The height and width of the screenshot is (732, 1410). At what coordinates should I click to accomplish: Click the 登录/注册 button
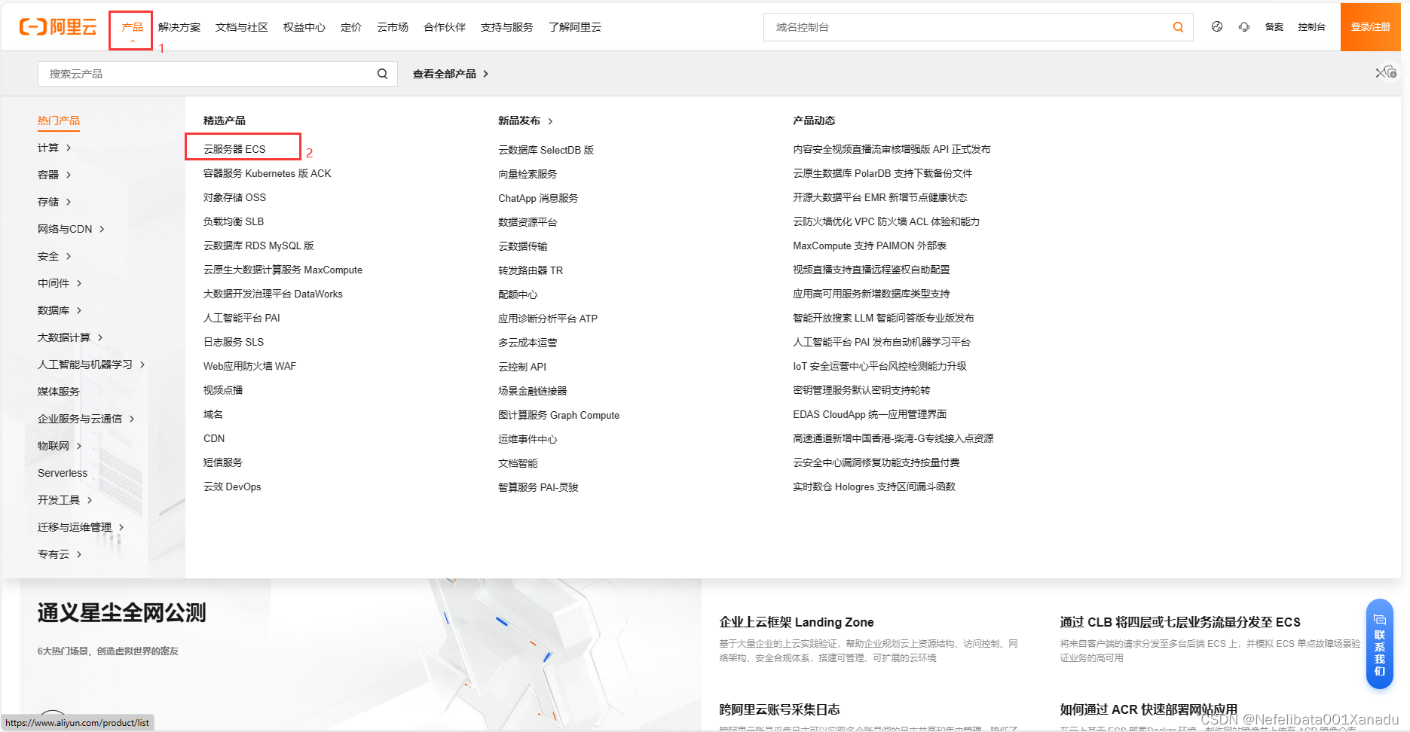tap(1370, 27)
